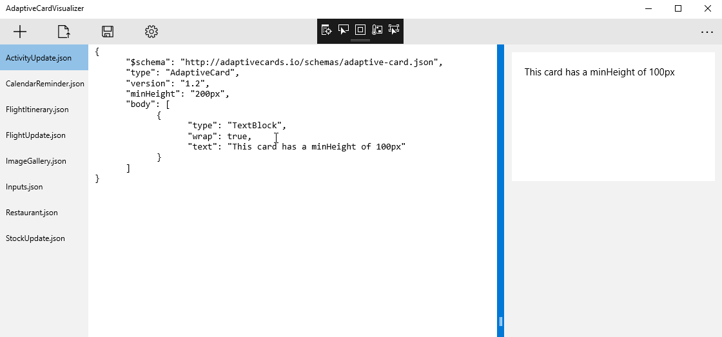Click the blue splitter bar beside the editor
The height and width of the screenshot is (337, 722).
(x=500, y=191)
